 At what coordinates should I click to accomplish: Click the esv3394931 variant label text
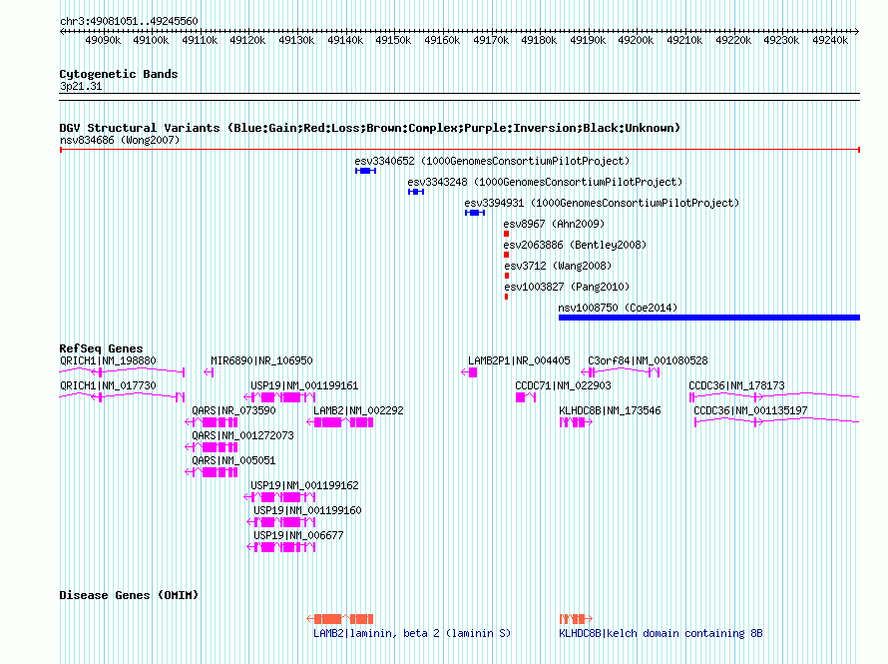tap(602, 203)
